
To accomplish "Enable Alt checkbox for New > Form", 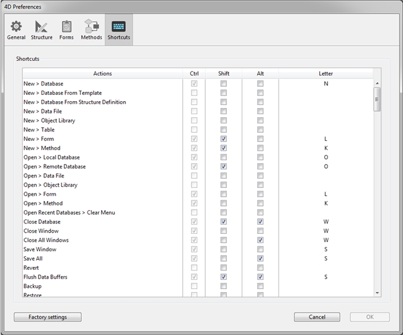I will click(260, 139).
